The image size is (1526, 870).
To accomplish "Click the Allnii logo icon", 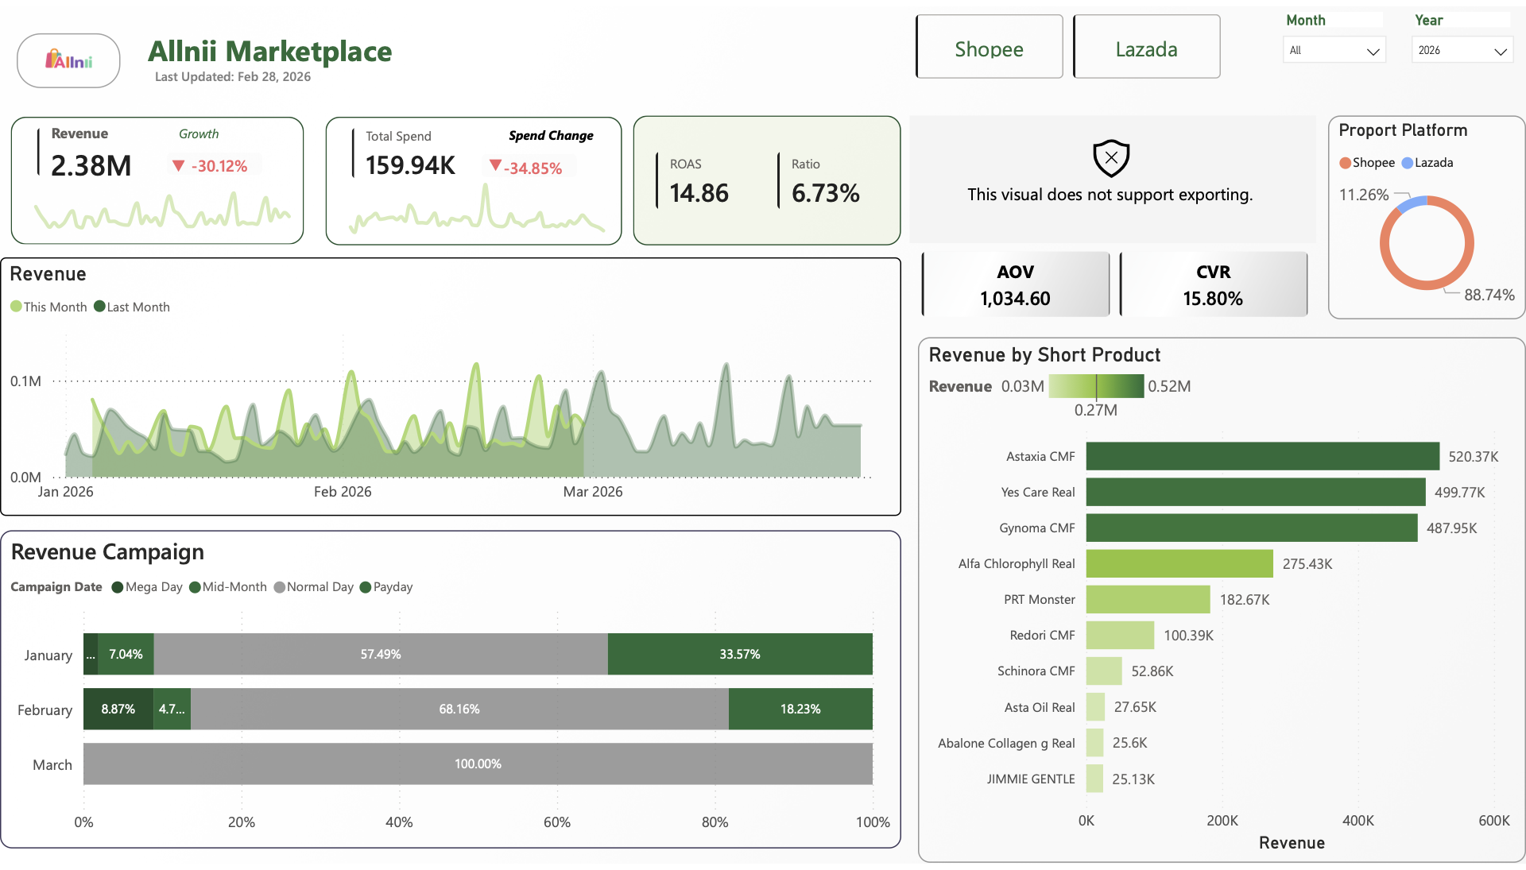I will coord(68,60).
